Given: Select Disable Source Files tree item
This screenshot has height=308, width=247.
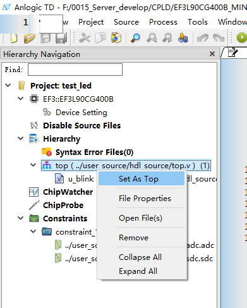Looking at the screenshot, I should [81, 126].
